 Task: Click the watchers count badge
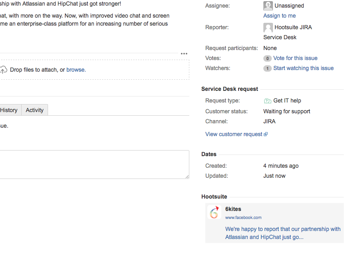click(x=267, y=68)
